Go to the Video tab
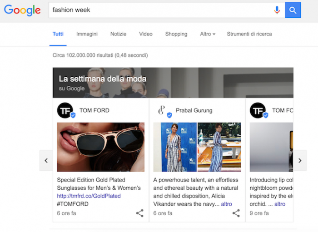This screenshot has width=318, height=232. click(x=146, y=34)
